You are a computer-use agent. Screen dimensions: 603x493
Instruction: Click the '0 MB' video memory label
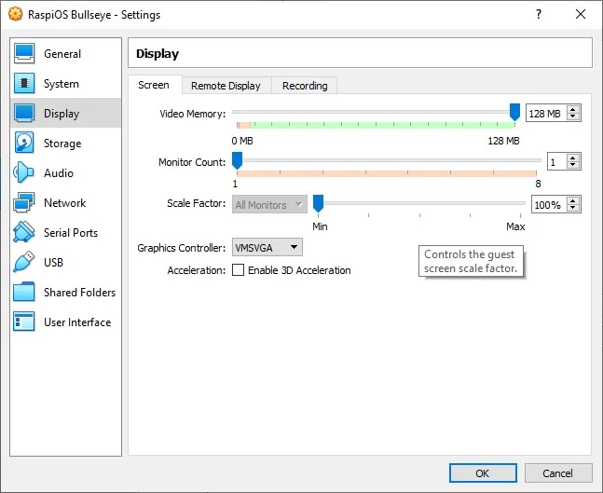[x=242, y=141]
